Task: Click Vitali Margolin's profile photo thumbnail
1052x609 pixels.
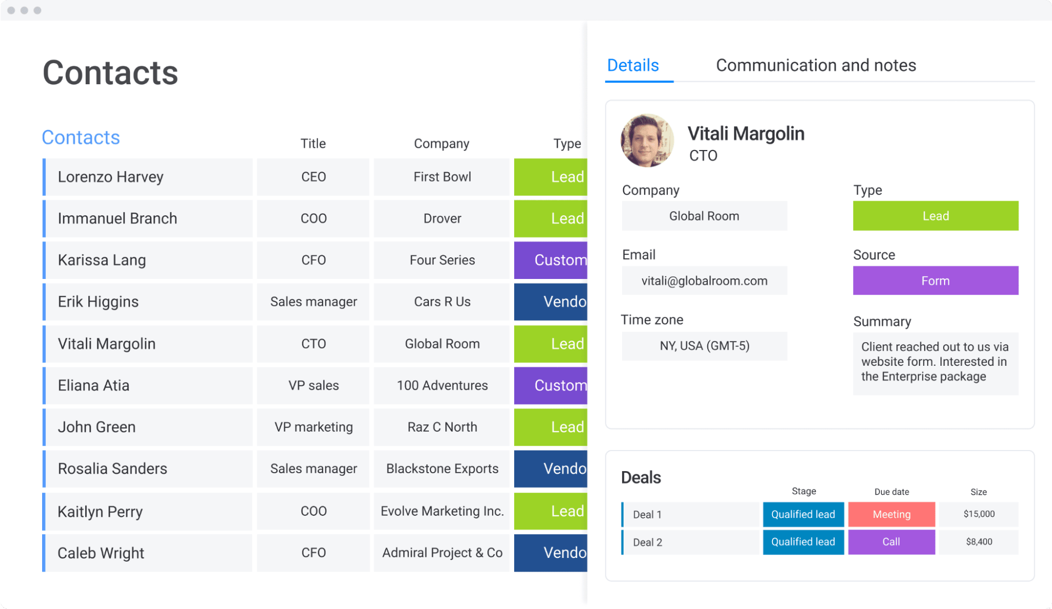Action: [646, 142]
